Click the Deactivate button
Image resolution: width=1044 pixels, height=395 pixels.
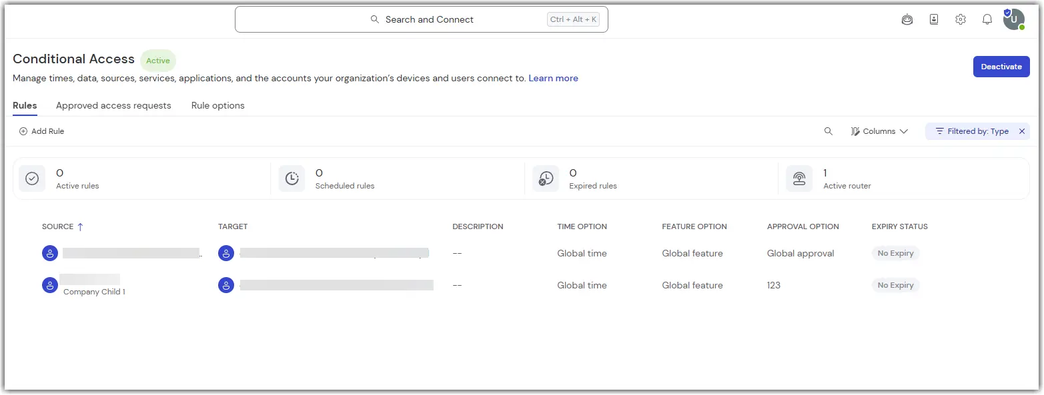point(1001,67)
